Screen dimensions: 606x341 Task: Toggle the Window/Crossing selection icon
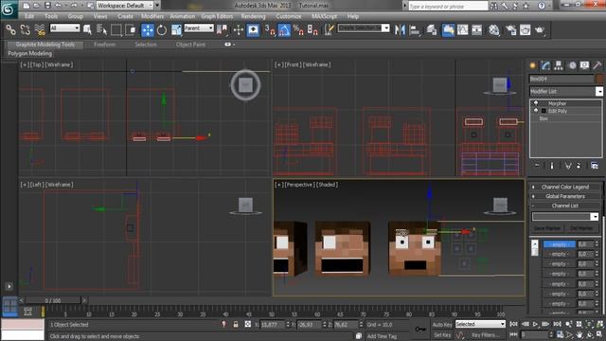tap(131, 29)
